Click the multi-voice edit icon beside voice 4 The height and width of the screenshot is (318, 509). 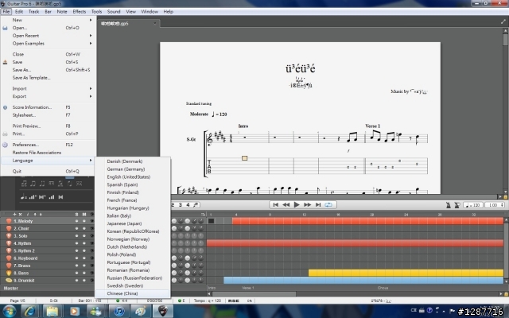pyautogui.click(x=196, y=205)
